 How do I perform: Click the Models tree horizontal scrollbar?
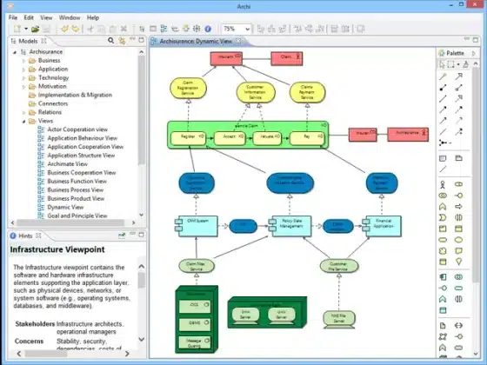click(x=70, y=222)
